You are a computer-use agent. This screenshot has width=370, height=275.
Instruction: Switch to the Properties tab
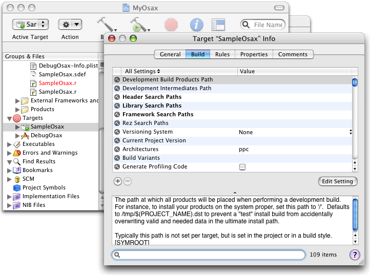coord(254,54)
